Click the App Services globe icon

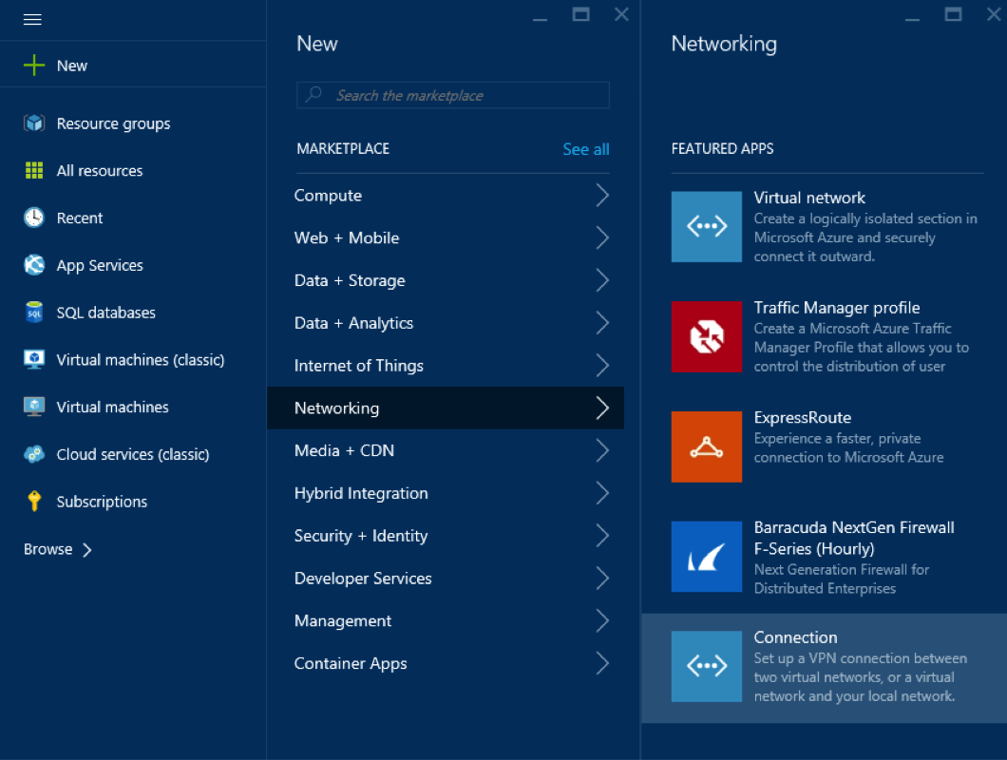click(34, 265)
